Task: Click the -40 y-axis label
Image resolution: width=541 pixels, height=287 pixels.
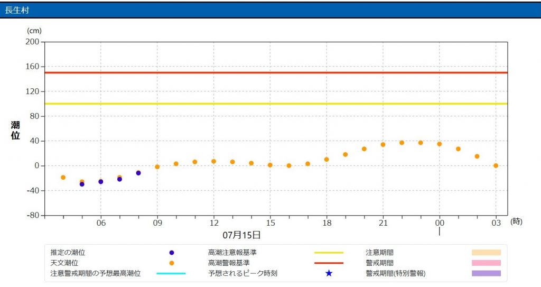Action: click(x=33, y=190)
